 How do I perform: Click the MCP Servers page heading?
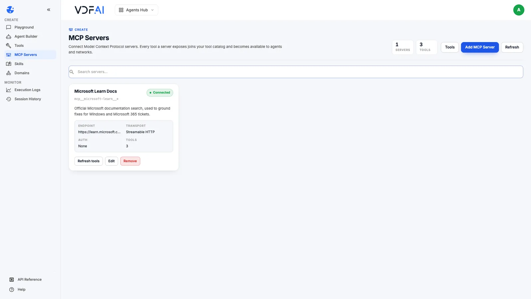coord(89,38)
